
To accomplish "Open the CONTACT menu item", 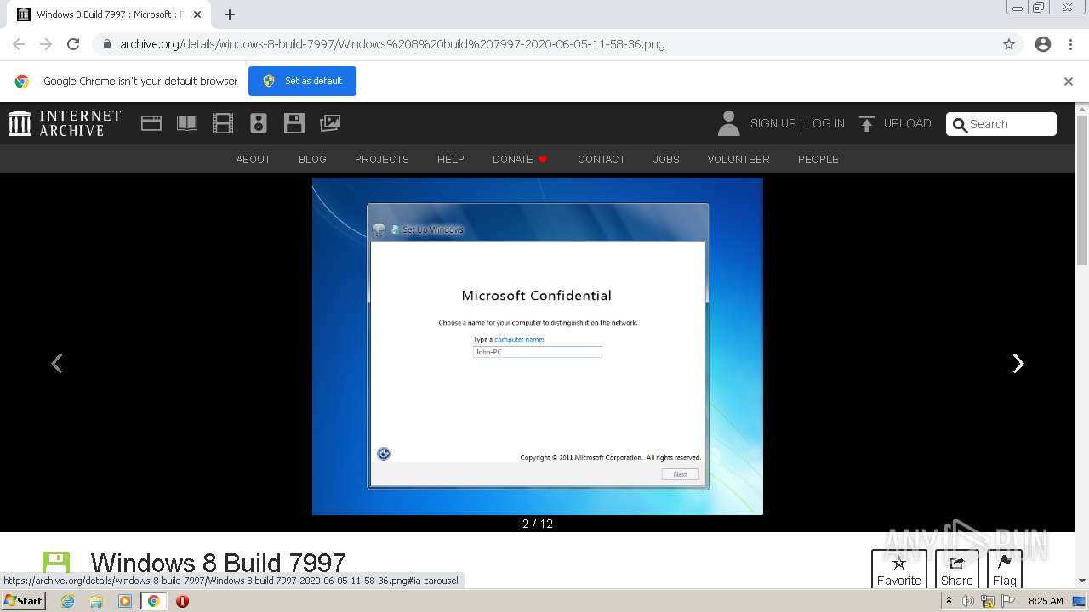I will (x=602, y=159).
